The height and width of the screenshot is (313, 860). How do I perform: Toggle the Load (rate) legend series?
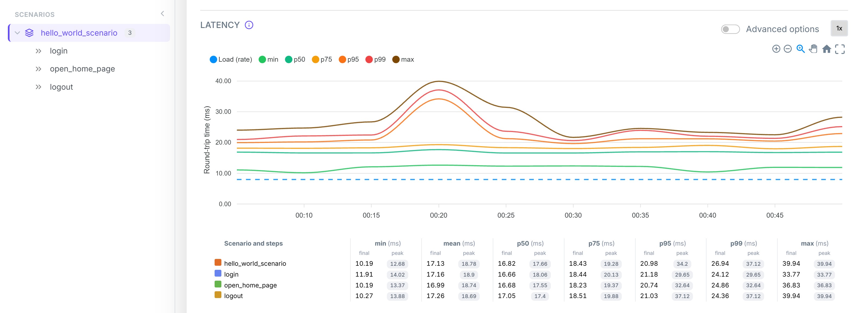(231, 60)
